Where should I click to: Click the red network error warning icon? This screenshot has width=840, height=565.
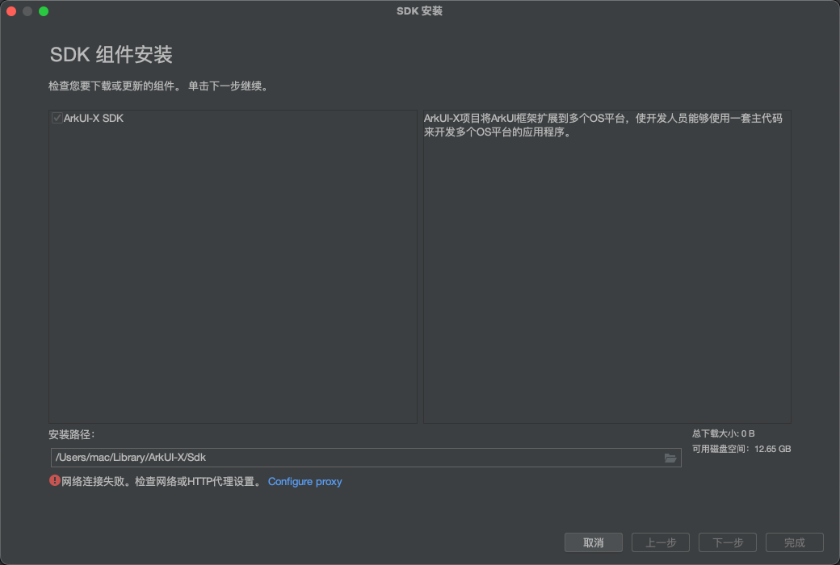click(55, 480)
